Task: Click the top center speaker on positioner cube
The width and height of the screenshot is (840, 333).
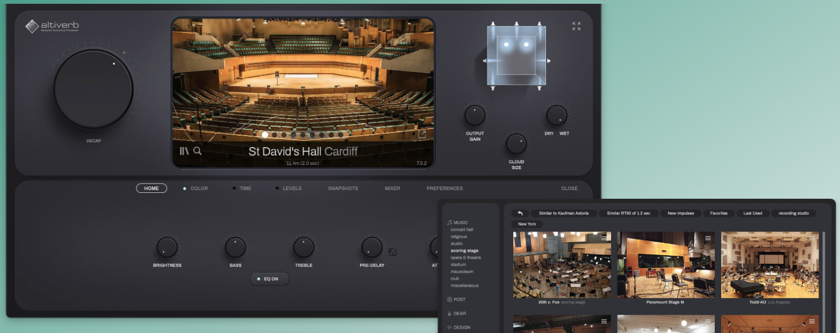Action: (x=516, y=24)
